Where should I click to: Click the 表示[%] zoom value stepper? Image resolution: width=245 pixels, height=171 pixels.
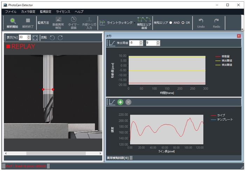tap(29, 38)
